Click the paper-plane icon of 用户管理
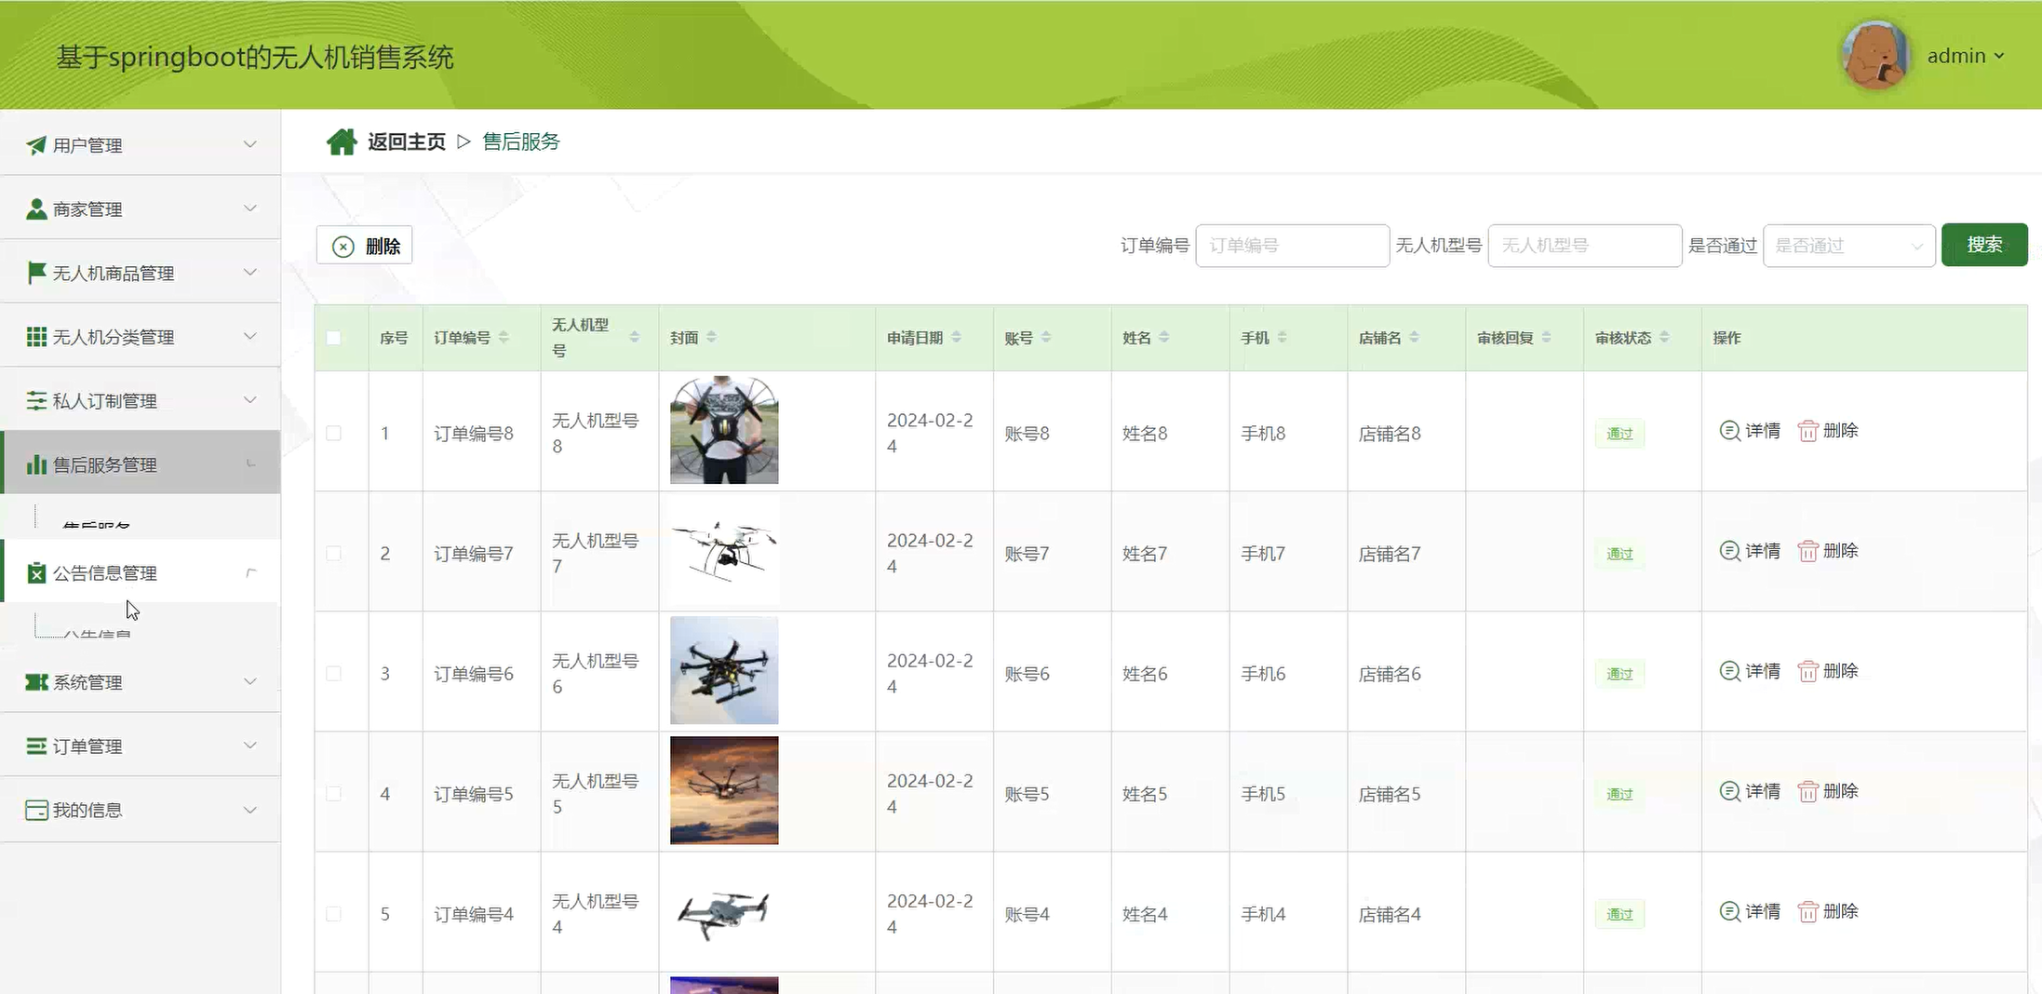Image resolution: width=2042 pixels, height=994 pixels. tap(36, 145)
